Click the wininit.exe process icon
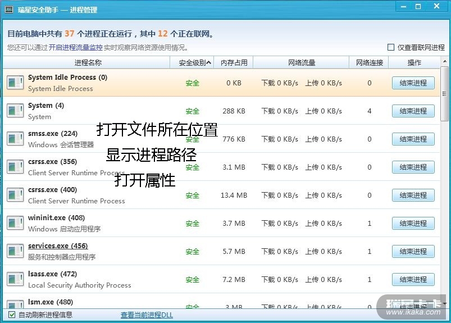Viewport: 451px width, 323px height. tap(15, 223)
